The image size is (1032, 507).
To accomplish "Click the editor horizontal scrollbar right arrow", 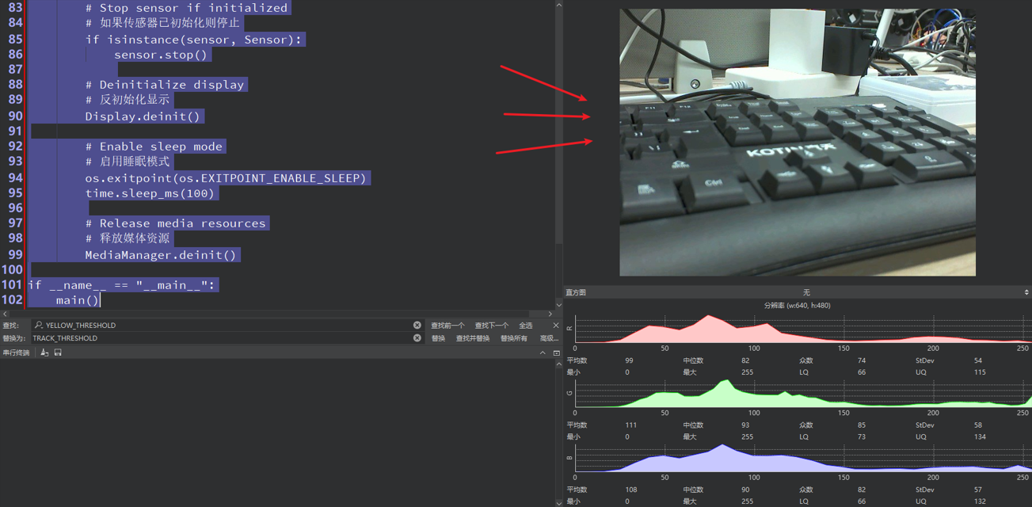I will pos(550,314).
